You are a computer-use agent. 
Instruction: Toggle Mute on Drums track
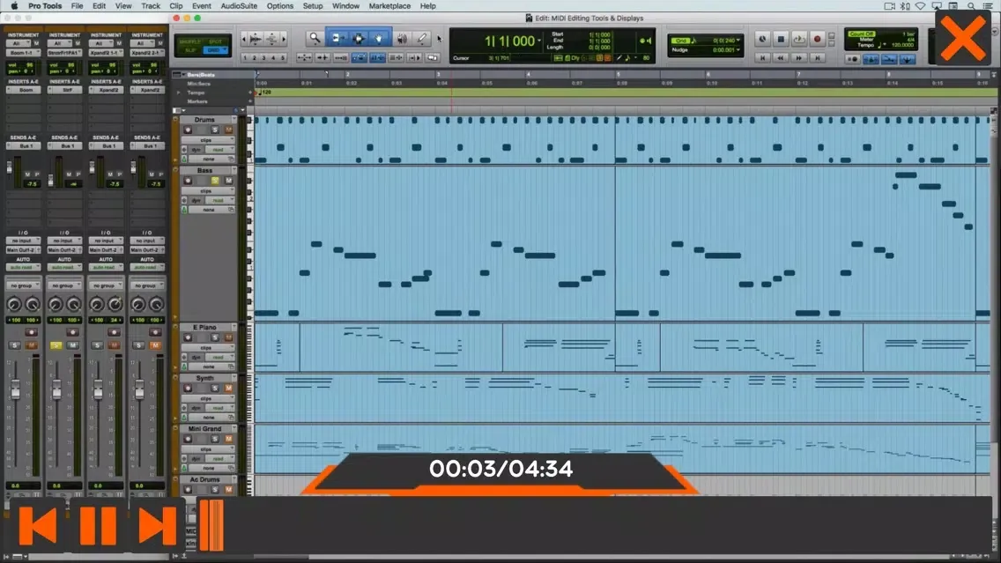(x=228, y=130)
